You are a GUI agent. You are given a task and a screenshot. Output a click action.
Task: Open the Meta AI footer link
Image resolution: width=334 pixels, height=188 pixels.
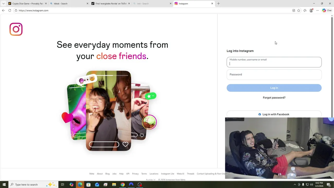(x=180, y=174)
